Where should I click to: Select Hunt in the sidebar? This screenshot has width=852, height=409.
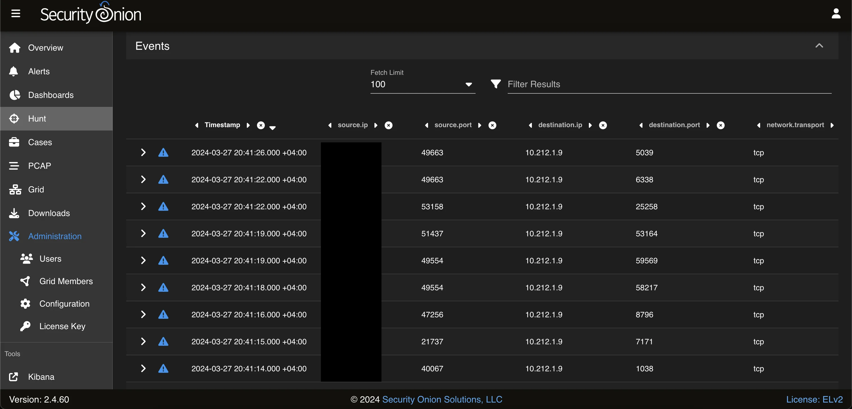[56, 118]
